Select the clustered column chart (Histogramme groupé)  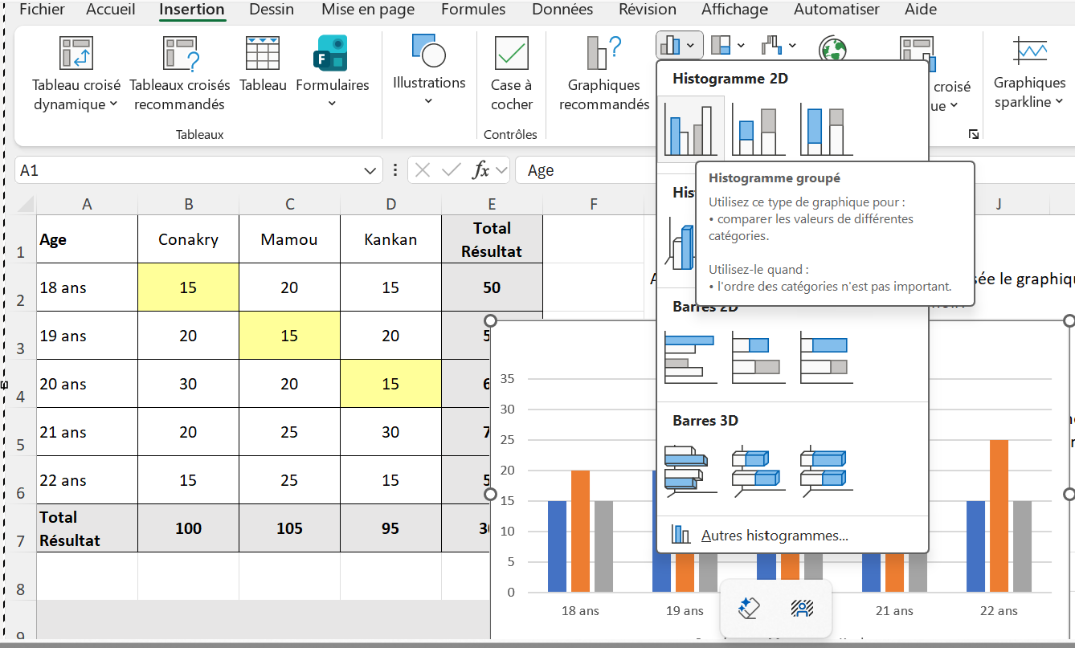click(690, 129)
